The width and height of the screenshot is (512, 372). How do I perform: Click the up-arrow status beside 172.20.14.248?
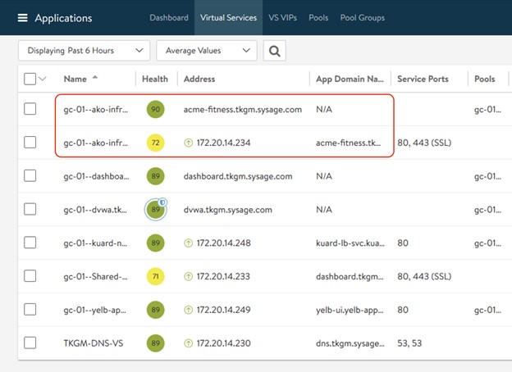pos(189,243)
